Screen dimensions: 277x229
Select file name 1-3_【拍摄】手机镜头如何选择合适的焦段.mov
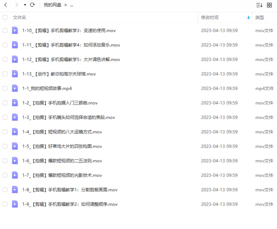(68, 118)
